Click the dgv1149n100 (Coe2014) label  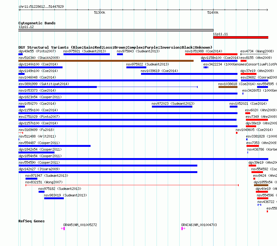coord(38,71)
